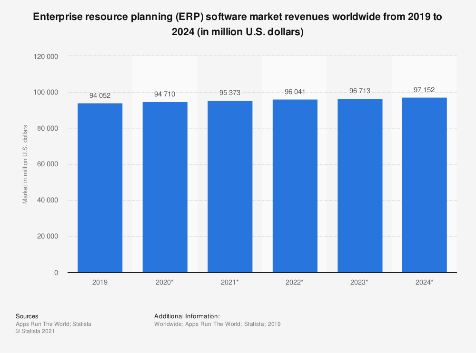Click the 2023* revenue bar
This screenshot has width=476, height=353.
coord(359,185)
